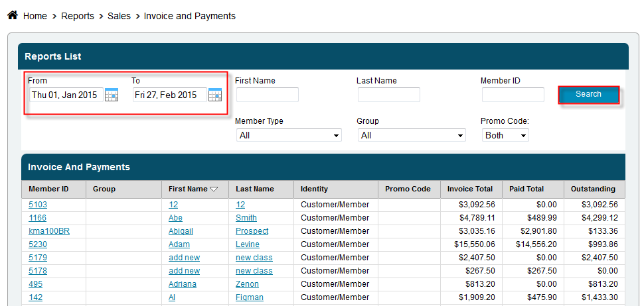Screen dimensions: 642x306
Task: Open the Abigail first name link
Action: click(183, 231)
